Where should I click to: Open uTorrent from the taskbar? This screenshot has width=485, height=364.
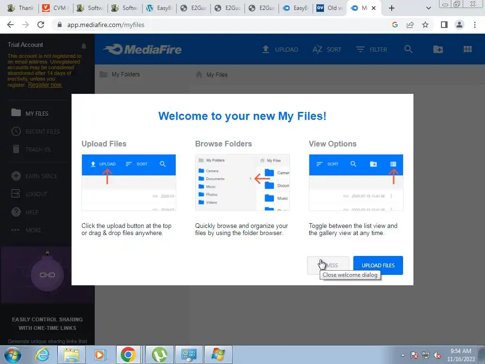pyautogui.click(x=159, y=355)
